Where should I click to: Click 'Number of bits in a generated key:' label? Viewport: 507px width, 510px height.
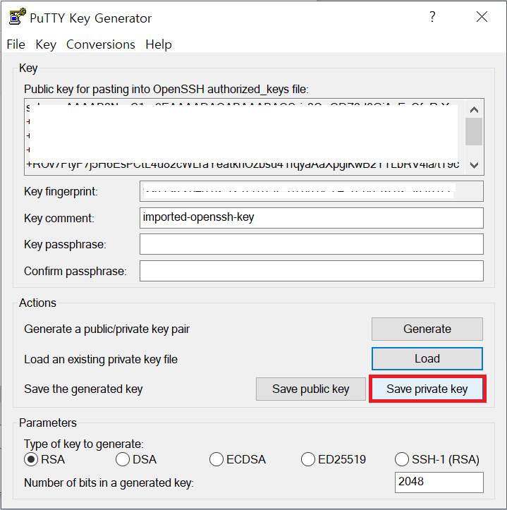click(109, 482)
